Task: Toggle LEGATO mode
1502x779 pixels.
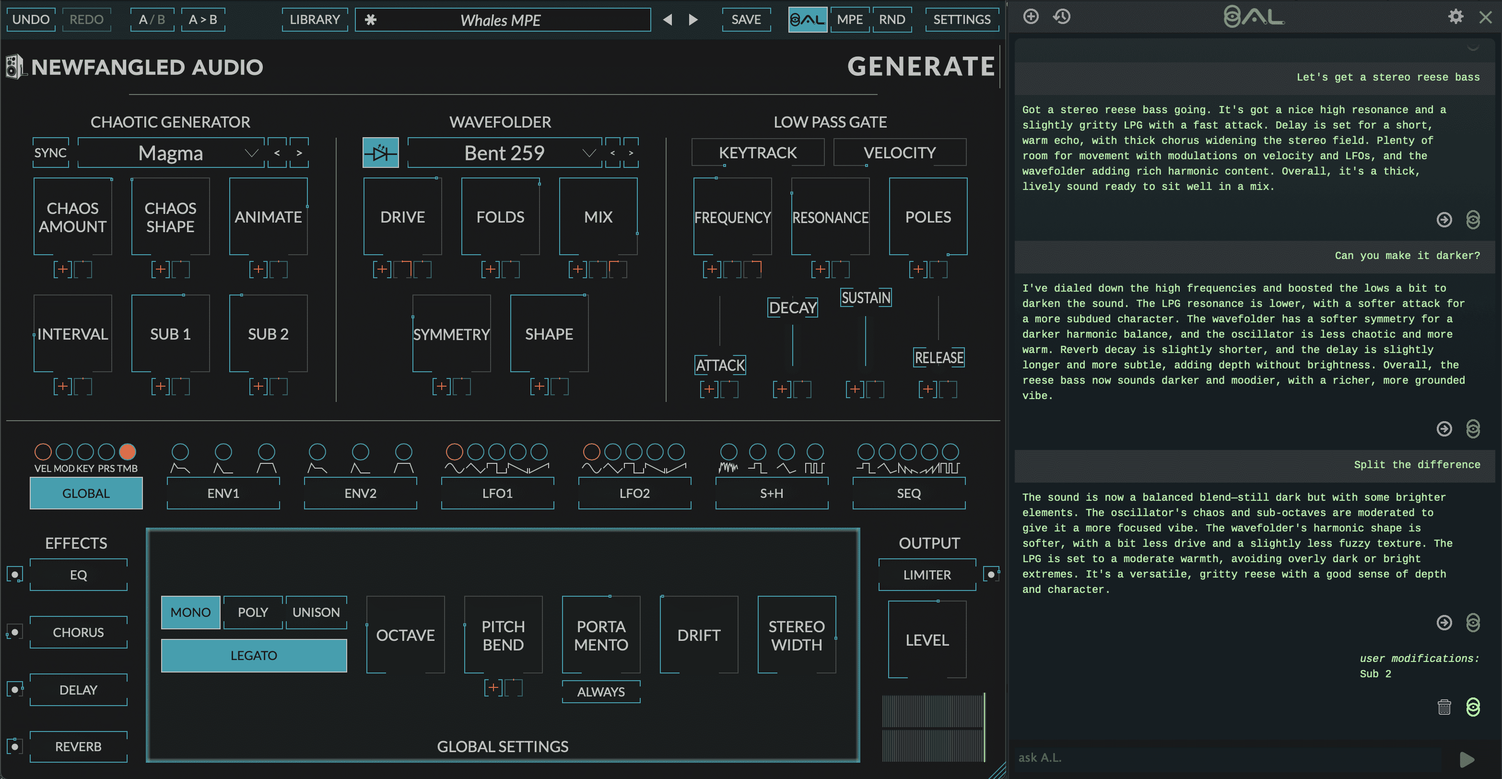Action: [254, 655]
